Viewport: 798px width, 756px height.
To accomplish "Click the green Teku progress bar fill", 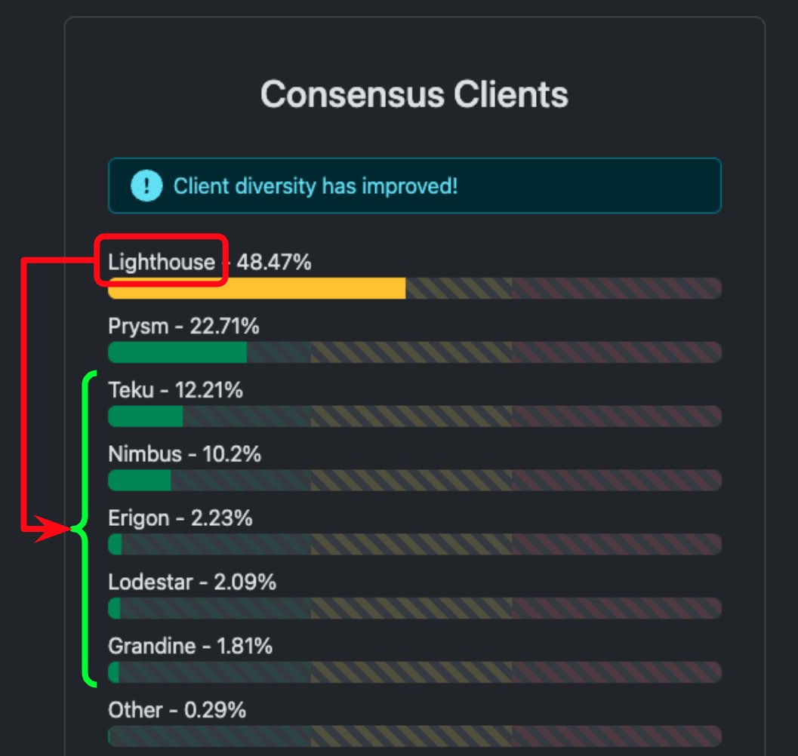I will pos(146,416).
